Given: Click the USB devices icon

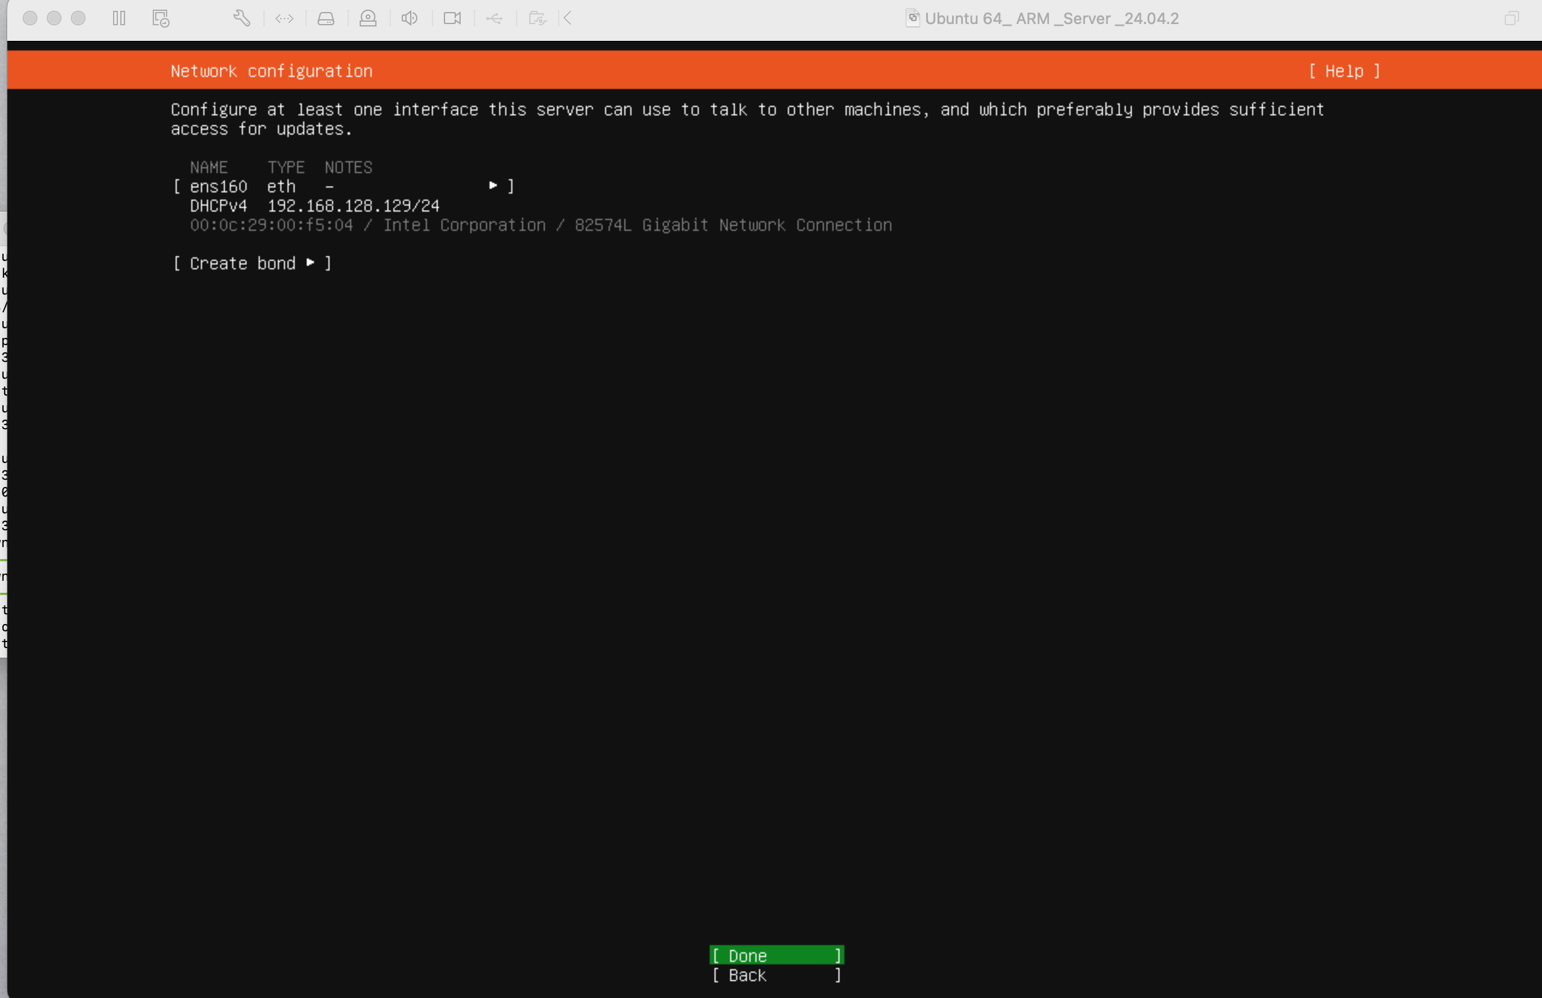Looking at the screenshot, I should point(494,18).
